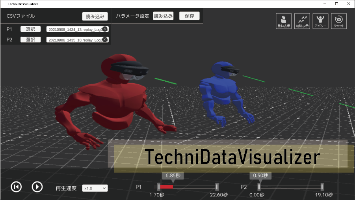
Task: Close the TechniDataVisualizer window
Action: coord(348,4)
